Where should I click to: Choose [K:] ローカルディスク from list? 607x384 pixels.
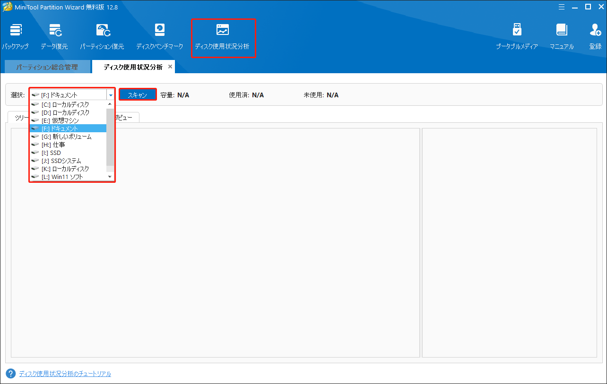tap(68, 169)
